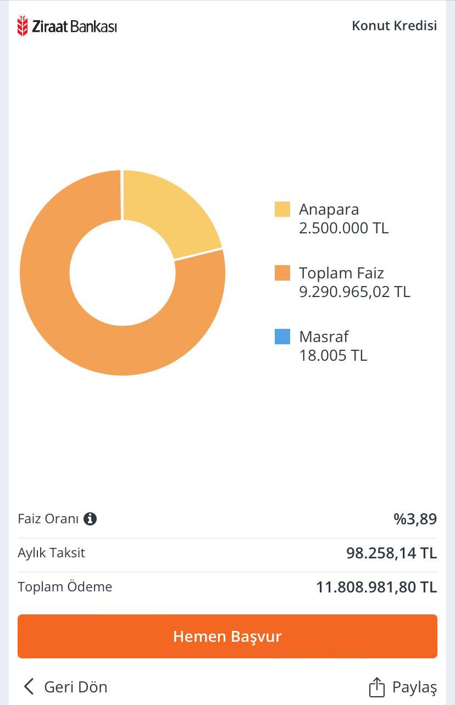Click the blue Masraf legend swatch
This screenshot has height=705, width=455.
click(282, 337)
